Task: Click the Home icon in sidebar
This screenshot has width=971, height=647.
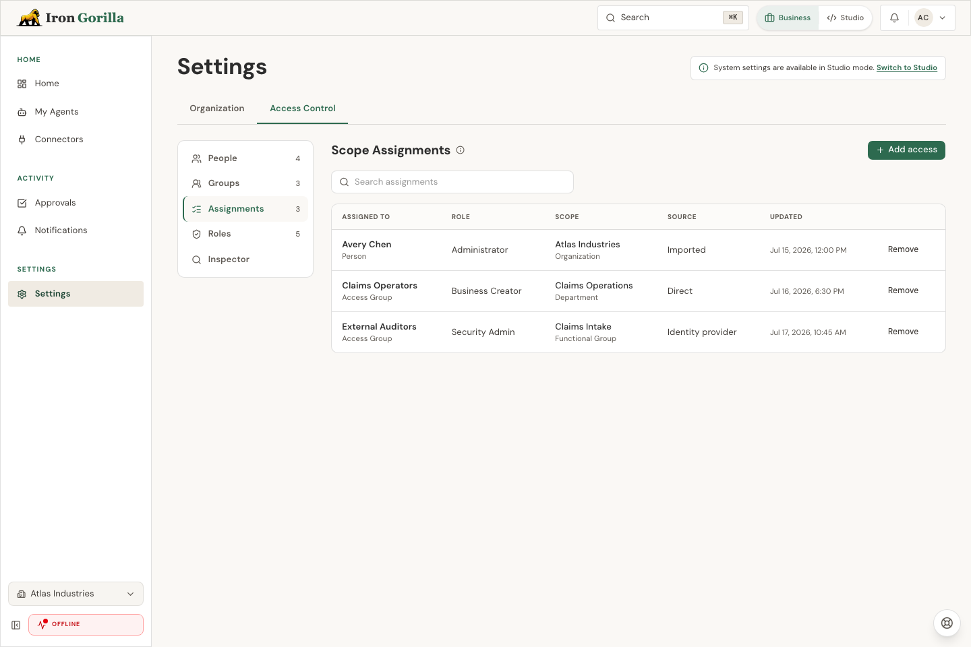Action: (22, 84)
